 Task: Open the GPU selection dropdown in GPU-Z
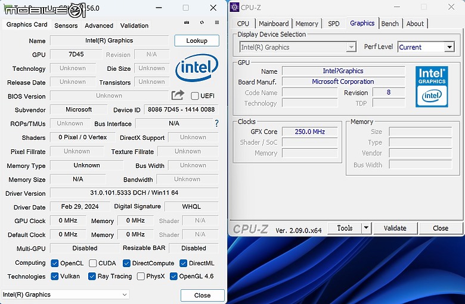tap(66, 294)
